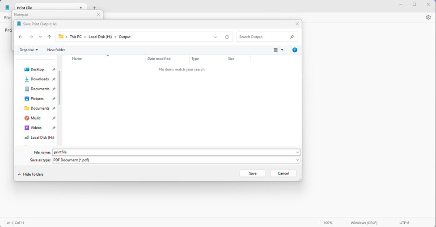
Task: Expand address bar previous locations dropdown
Action: pos(216,37)
